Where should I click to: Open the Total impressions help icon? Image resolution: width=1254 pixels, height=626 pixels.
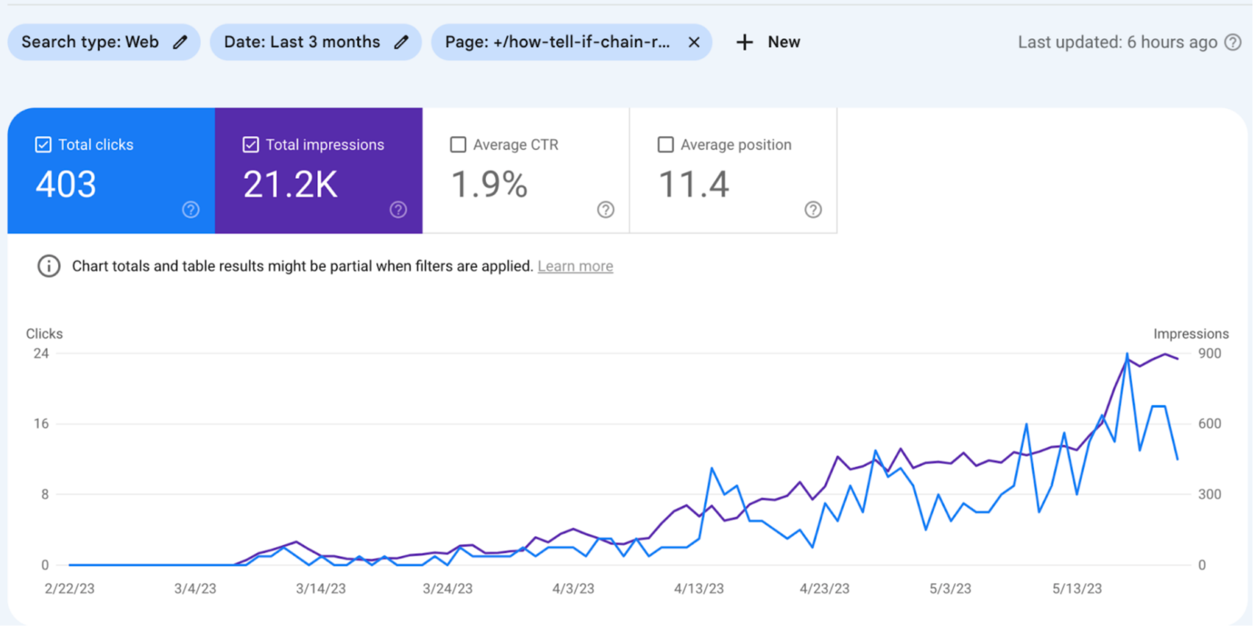[x=398, y=209]
